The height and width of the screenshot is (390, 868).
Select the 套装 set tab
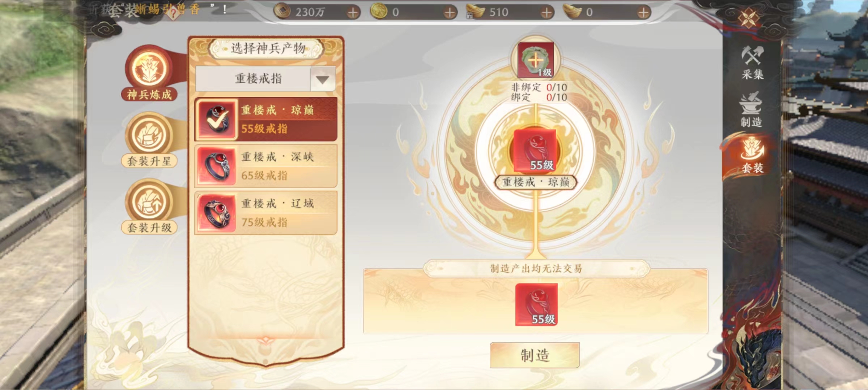(x=752, y=156)
